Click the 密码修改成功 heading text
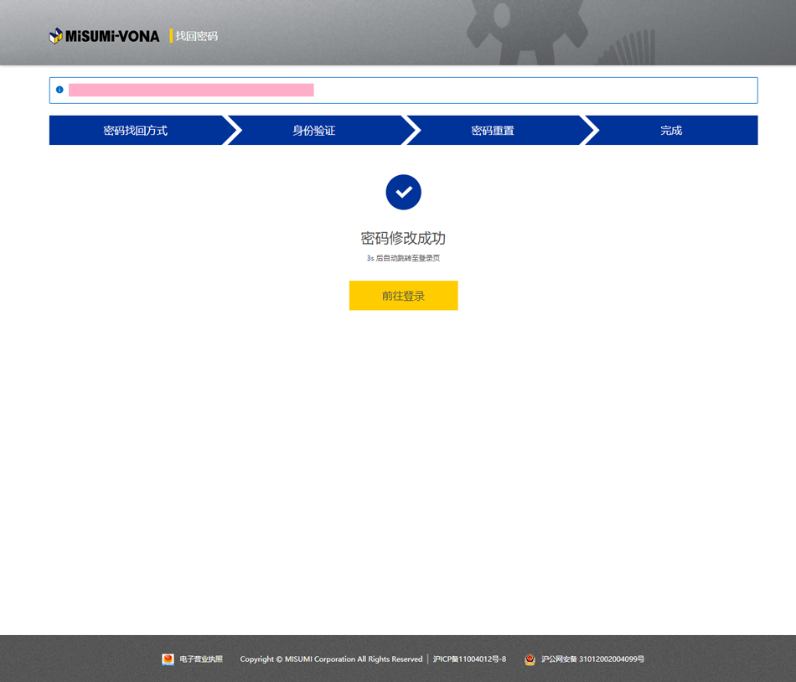Screen dimensions: 796x682 tap(403, 239)
